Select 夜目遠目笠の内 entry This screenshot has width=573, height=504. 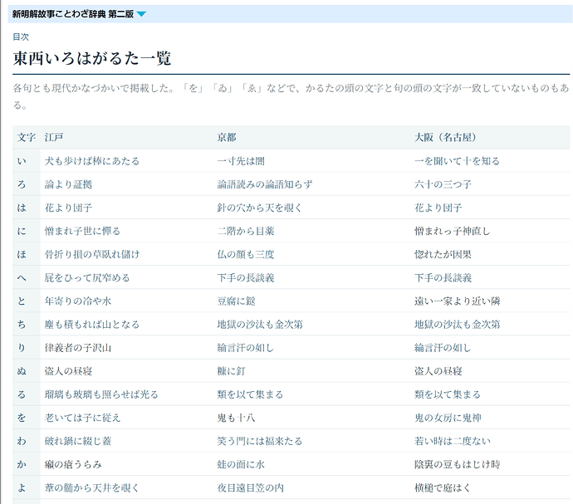tap(250, 488)
